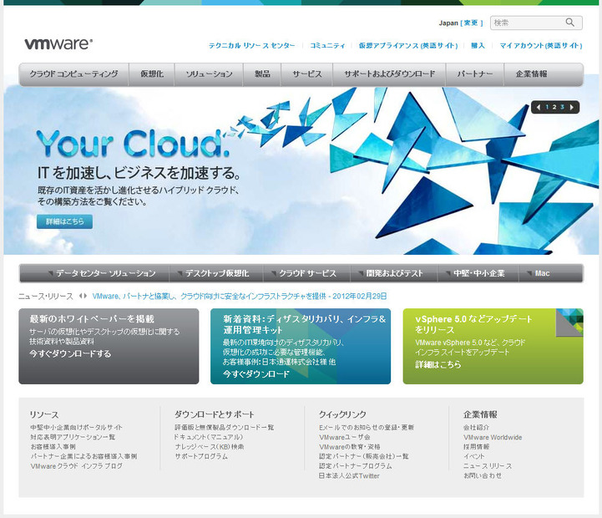Screen dimensions: 602x518
Task: Change Japan region via 変更 link
Action: point(472,23)
